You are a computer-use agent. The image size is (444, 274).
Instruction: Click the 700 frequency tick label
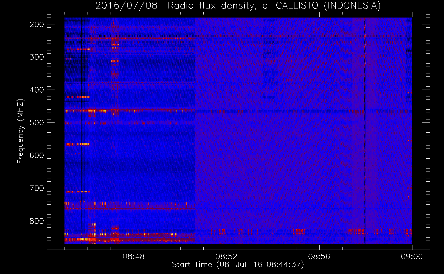click(37, 188)
